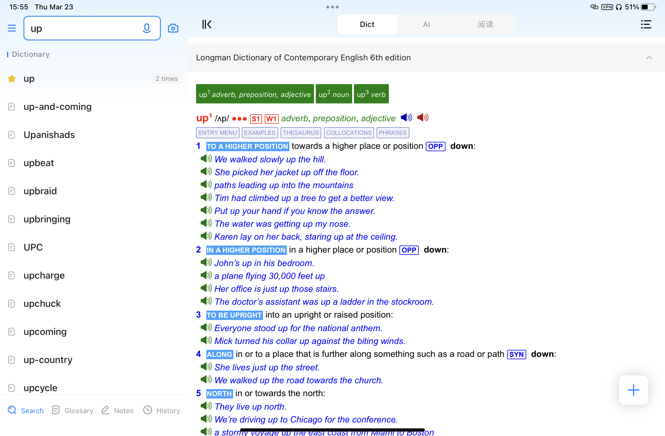Collapse the Longman Dictionary section chevron
Image resolution: width=665 pixels, height=436 pixels.
click(x=649, y=58)
